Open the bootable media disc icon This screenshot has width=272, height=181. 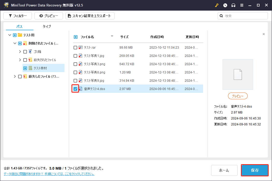click(x=225, y=5)
